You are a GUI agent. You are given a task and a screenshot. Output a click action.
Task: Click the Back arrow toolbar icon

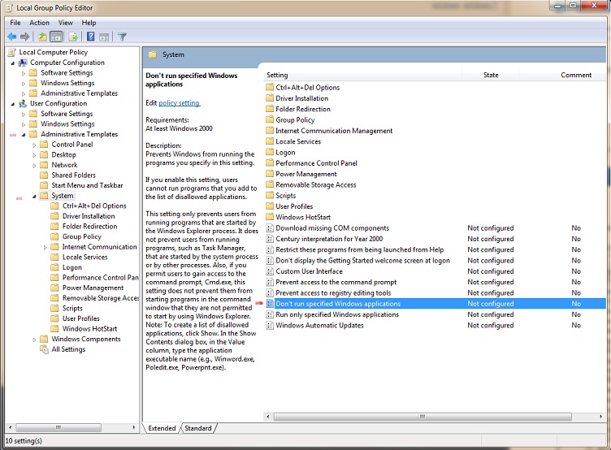pos(12,37)
